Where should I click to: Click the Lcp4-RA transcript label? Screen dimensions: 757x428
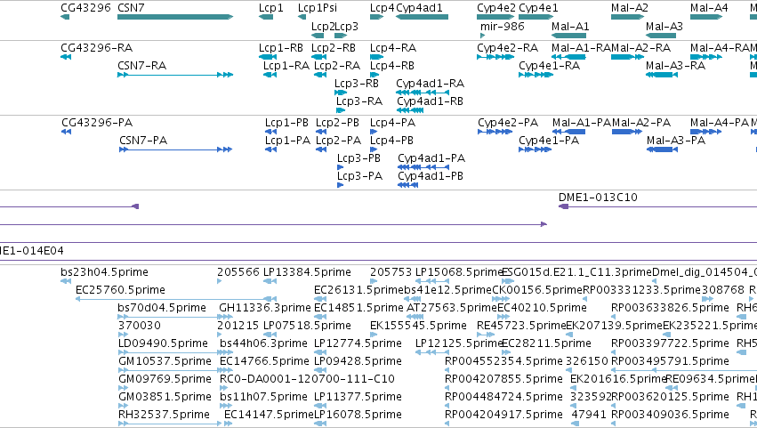[393, 47]
